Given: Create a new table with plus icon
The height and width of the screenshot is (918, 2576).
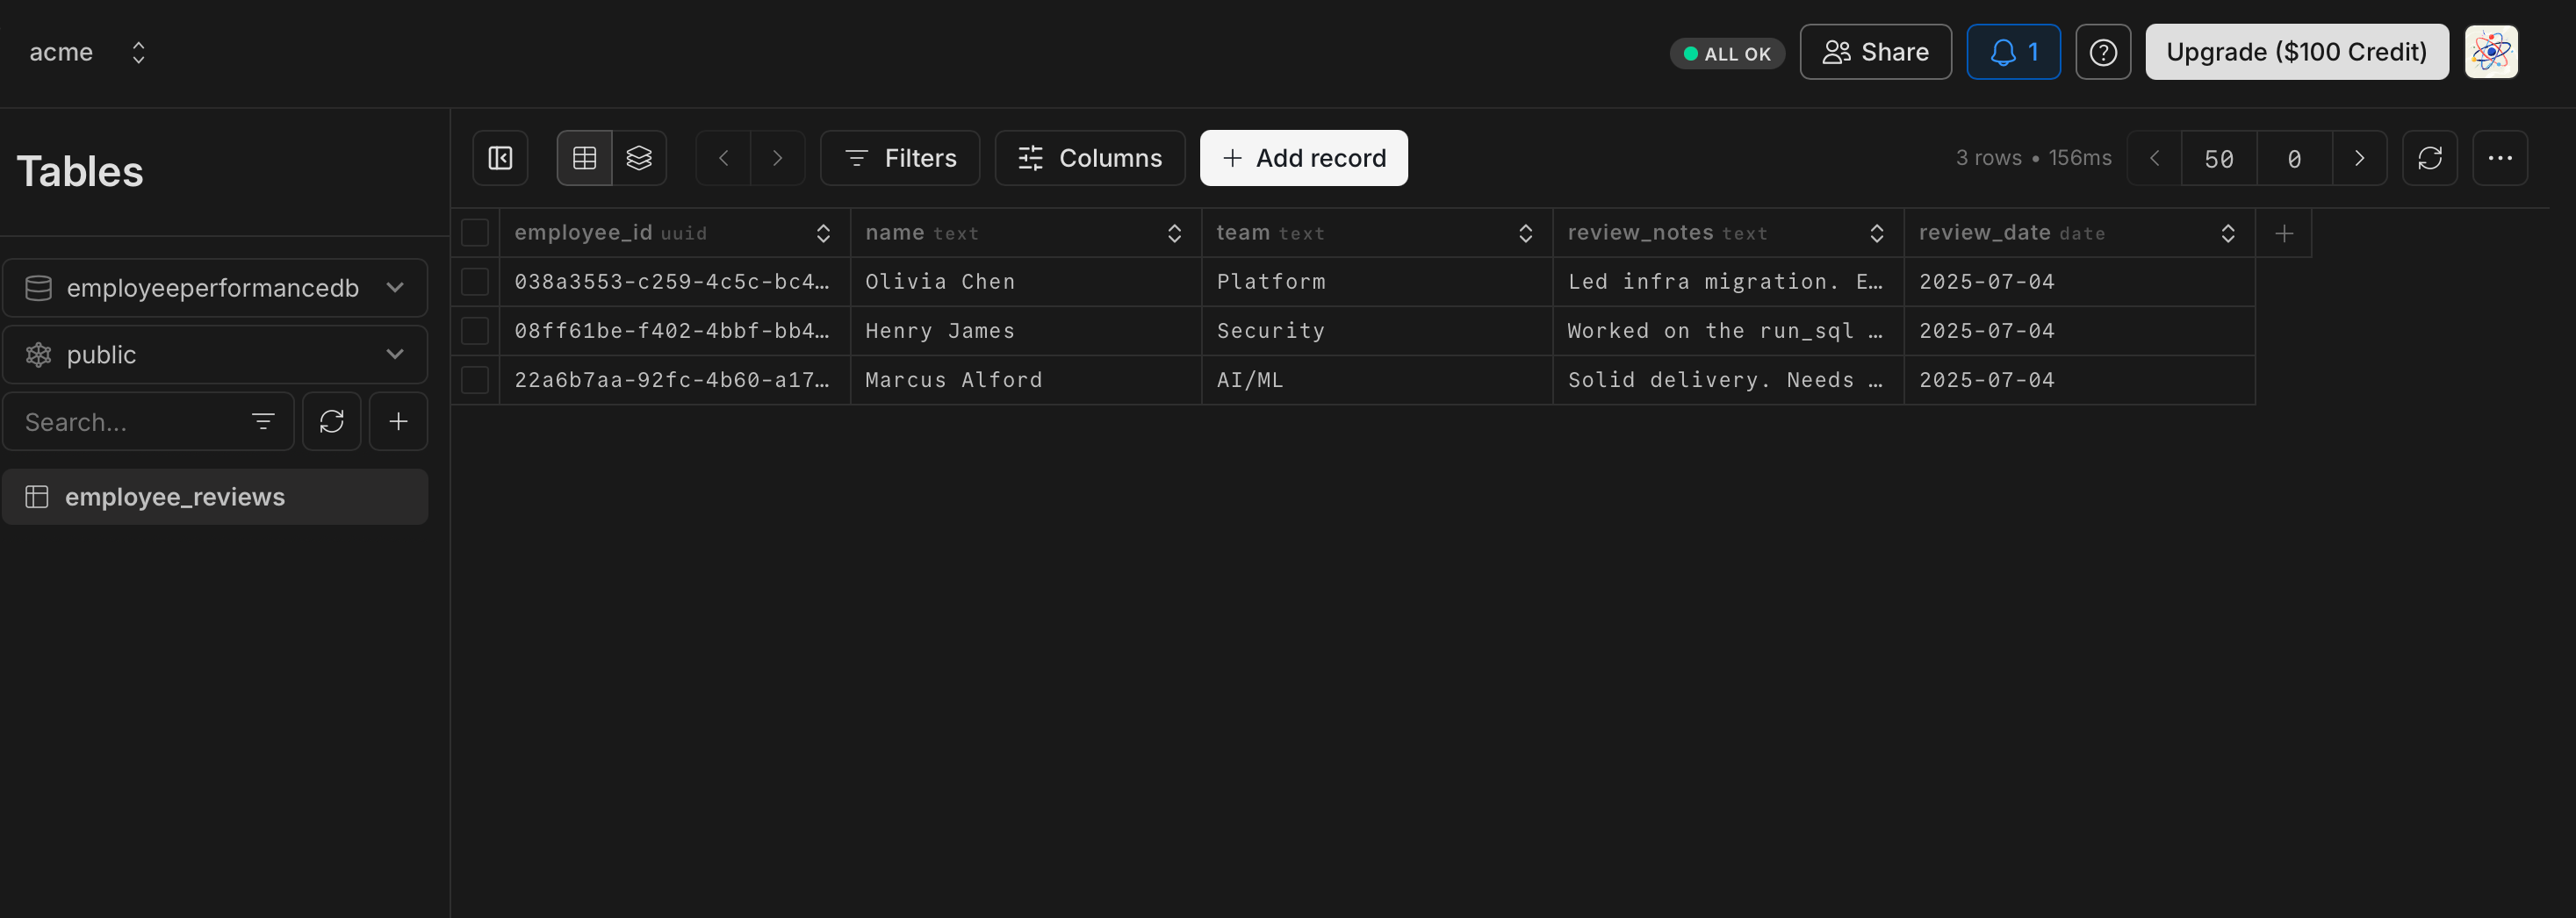Looking at the screenshot, I should (x=398, y=422).
